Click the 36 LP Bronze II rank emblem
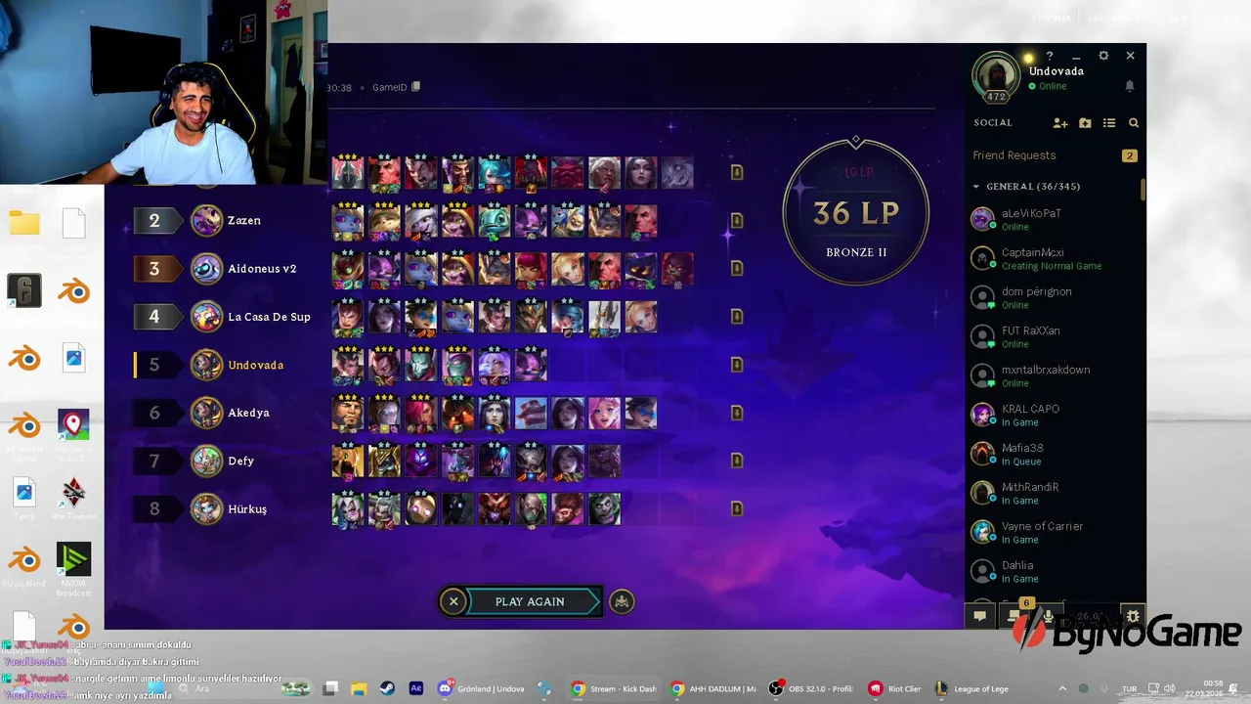 coord(856,212)
